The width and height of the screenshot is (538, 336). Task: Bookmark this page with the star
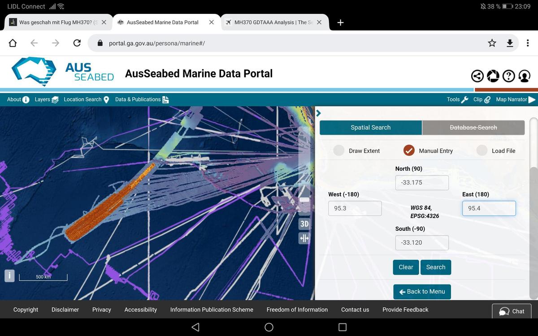pyautogui.click(x=492, y=43)
